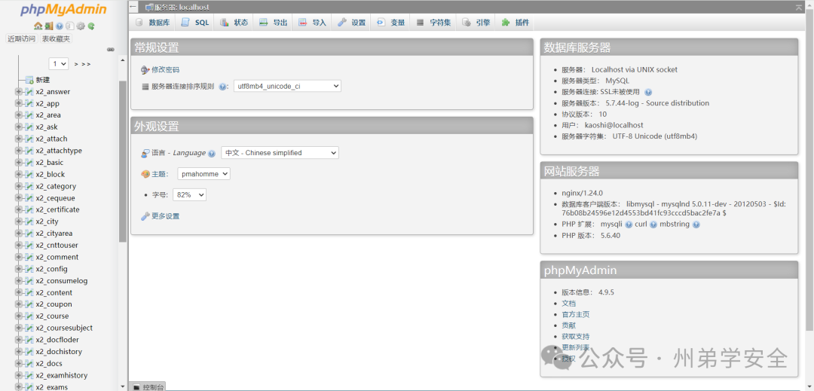The image size is (814, 391).
Task: Click the 近期访问 button
Action: click(21, 39)
